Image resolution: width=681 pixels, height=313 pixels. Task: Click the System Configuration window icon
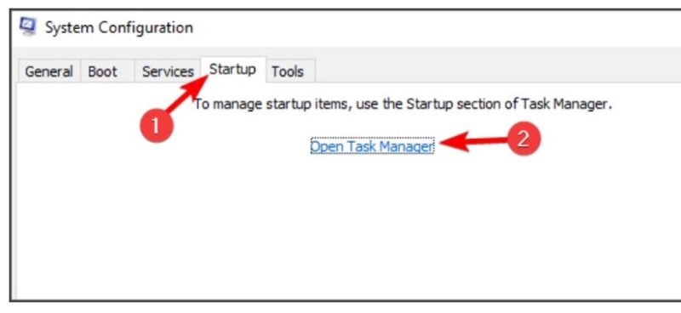point(28,27)
